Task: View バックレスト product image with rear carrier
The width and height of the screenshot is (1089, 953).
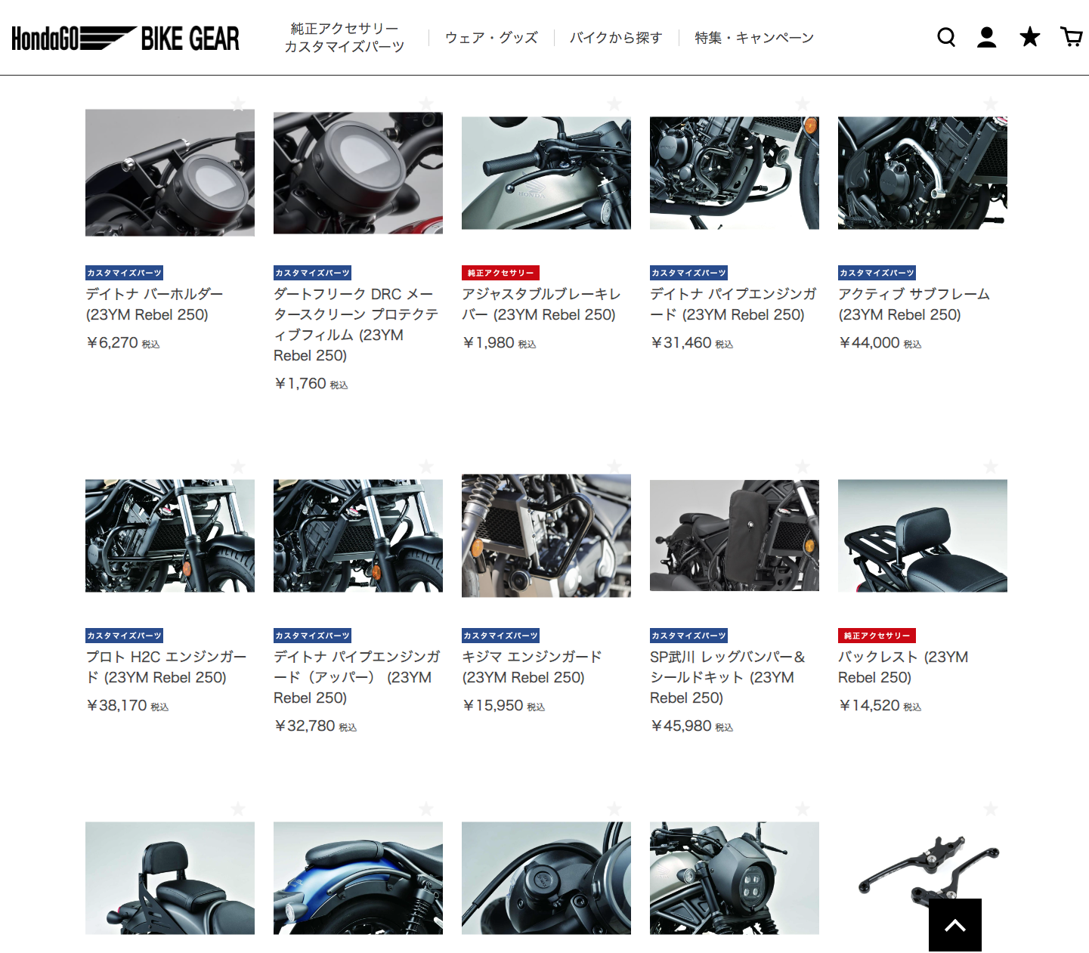Action: pyautogui.click(x=923, y=535)
